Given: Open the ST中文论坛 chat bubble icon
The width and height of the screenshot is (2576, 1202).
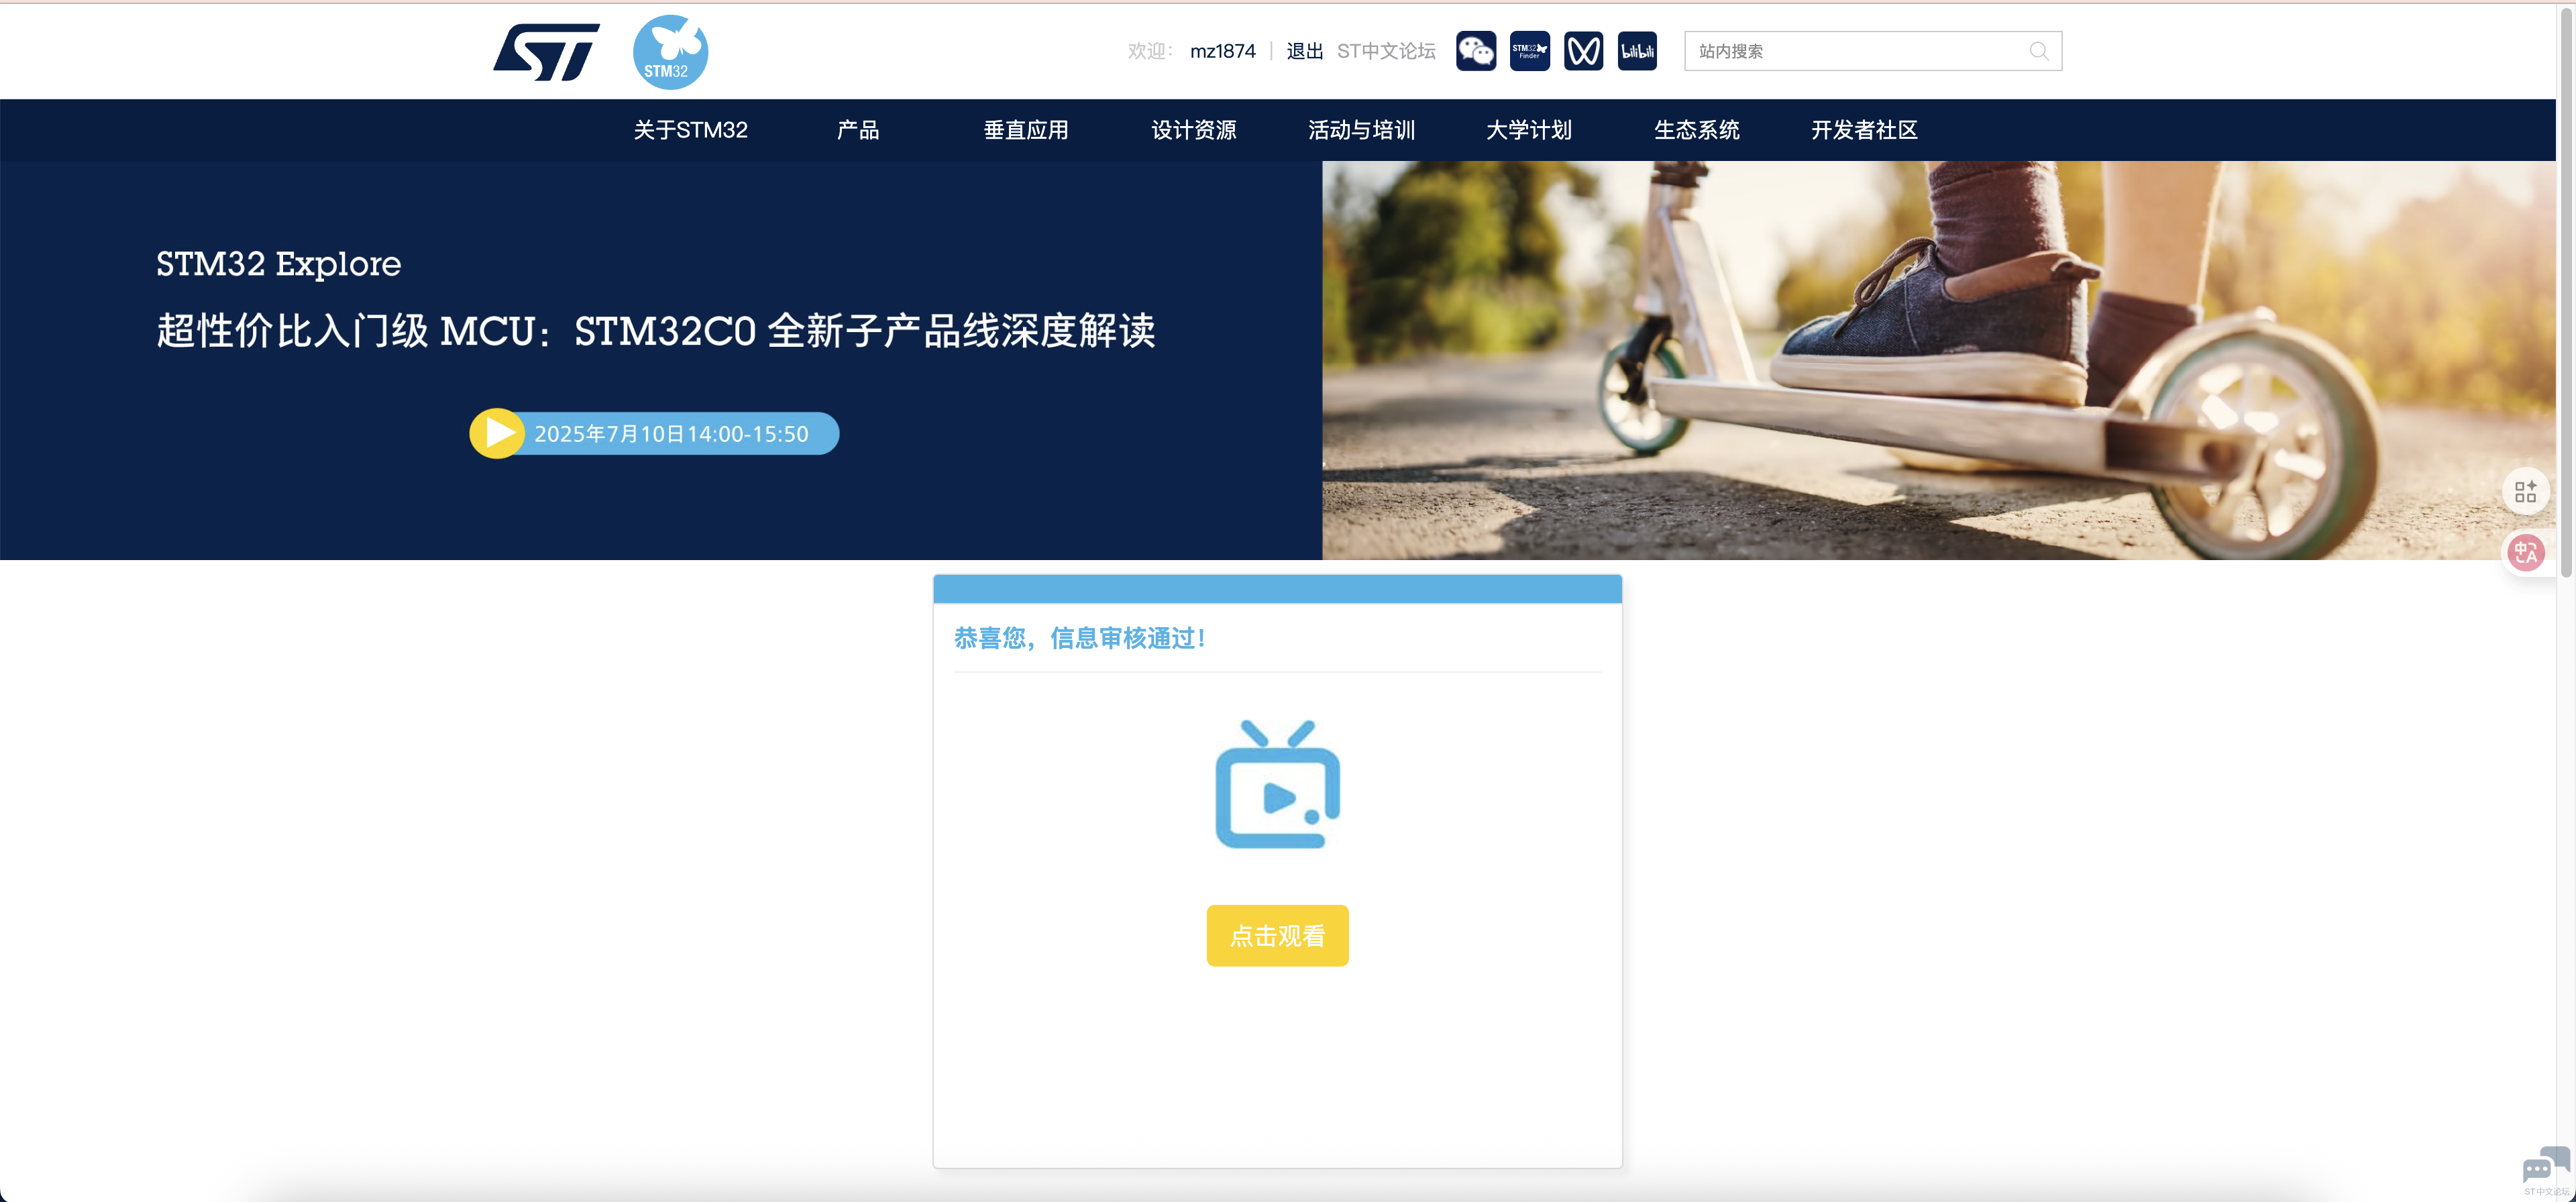Looking at the screenshot, I should pyautogui.click(x=2546, y=1171).
